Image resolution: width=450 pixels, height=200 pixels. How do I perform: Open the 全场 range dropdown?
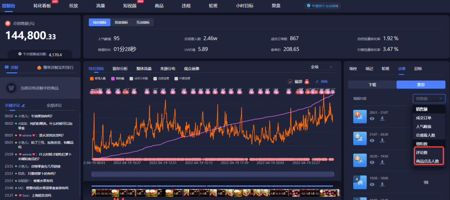pyautogui.click(x=322, y=67)
